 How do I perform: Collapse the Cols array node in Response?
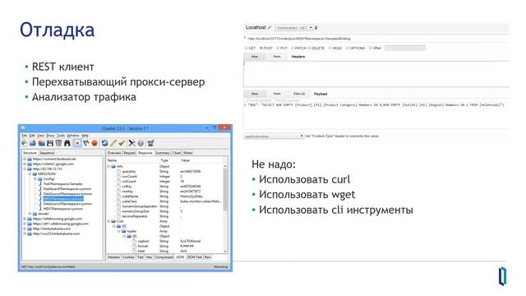click(108, 221)
